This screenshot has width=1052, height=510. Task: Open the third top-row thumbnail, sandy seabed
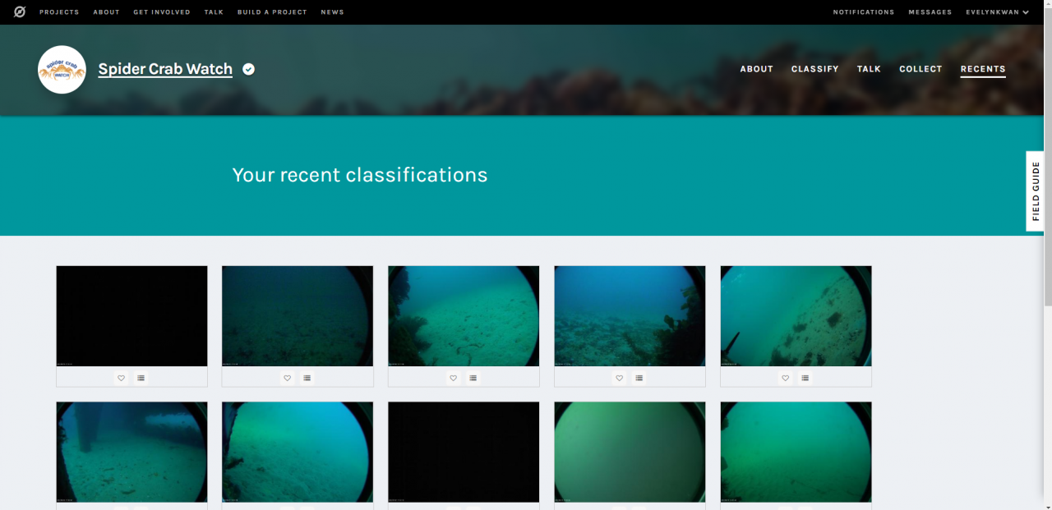[464, 316]
